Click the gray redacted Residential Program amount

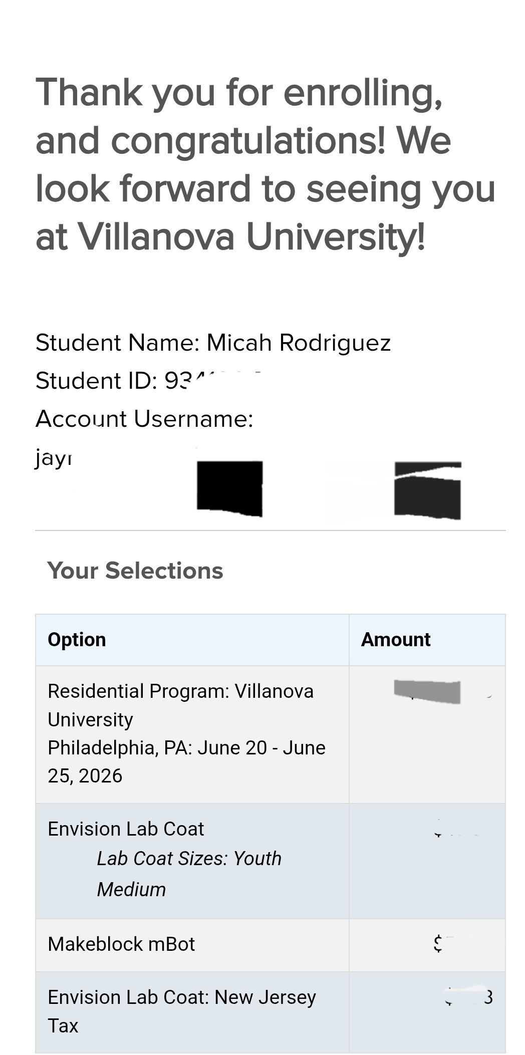coord(427,692)
